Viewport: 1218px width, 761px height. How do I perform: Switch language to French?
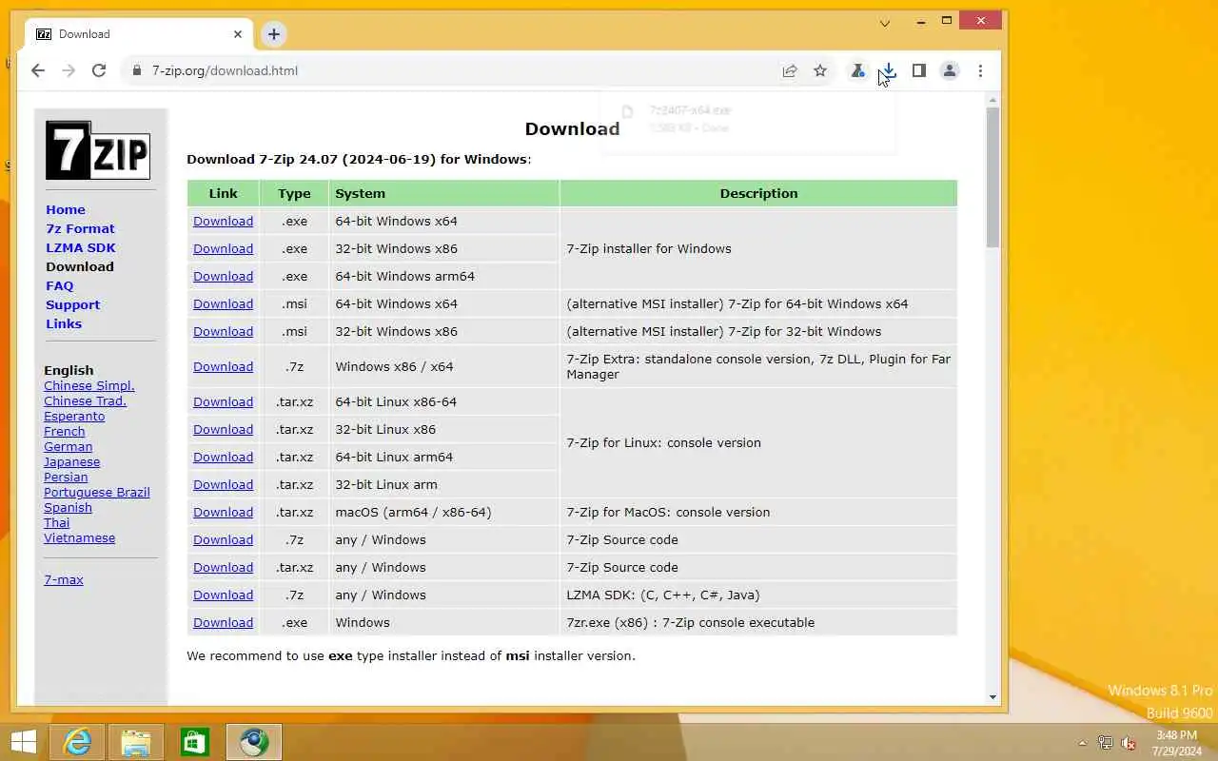coord(65,431)
